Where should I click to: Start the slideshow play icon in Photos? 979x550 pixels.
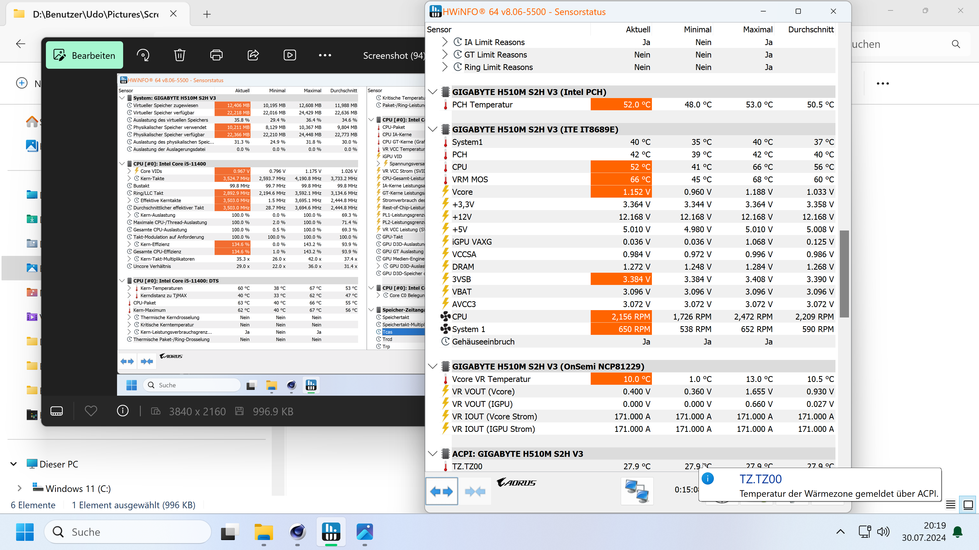click(290, 56)
